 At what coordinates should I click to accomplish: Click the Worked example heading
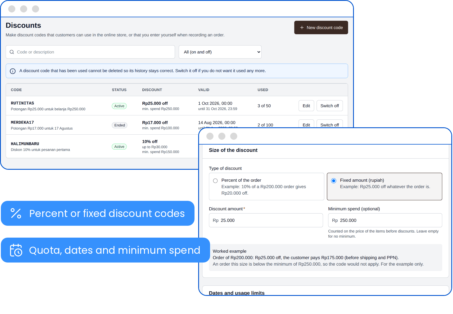click(230, 251)
